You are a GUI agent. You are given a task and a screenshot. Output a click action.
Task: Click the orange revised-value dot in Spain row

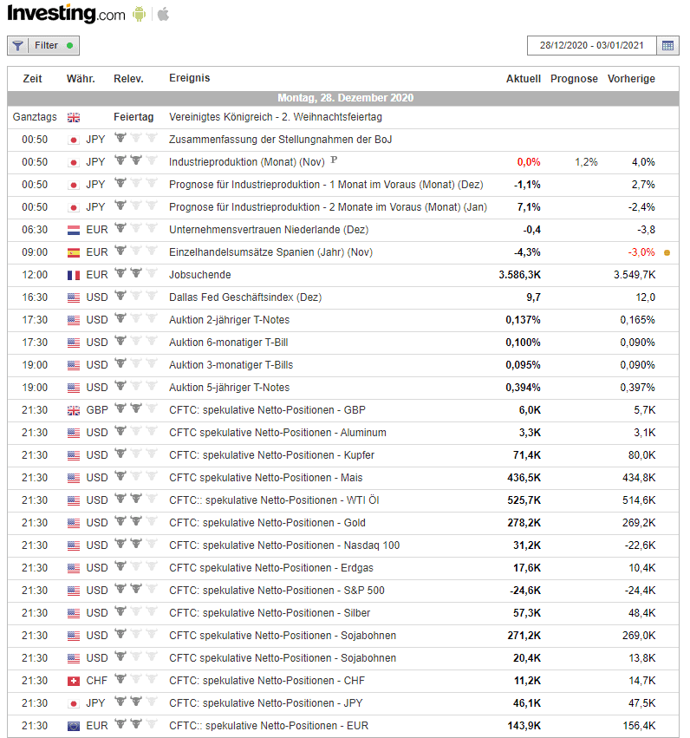pos(667,252)
